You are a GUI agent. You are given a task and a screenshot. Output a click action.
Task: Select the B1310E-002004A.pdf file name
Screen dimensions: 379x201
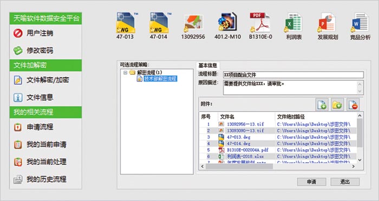(248, 150)
